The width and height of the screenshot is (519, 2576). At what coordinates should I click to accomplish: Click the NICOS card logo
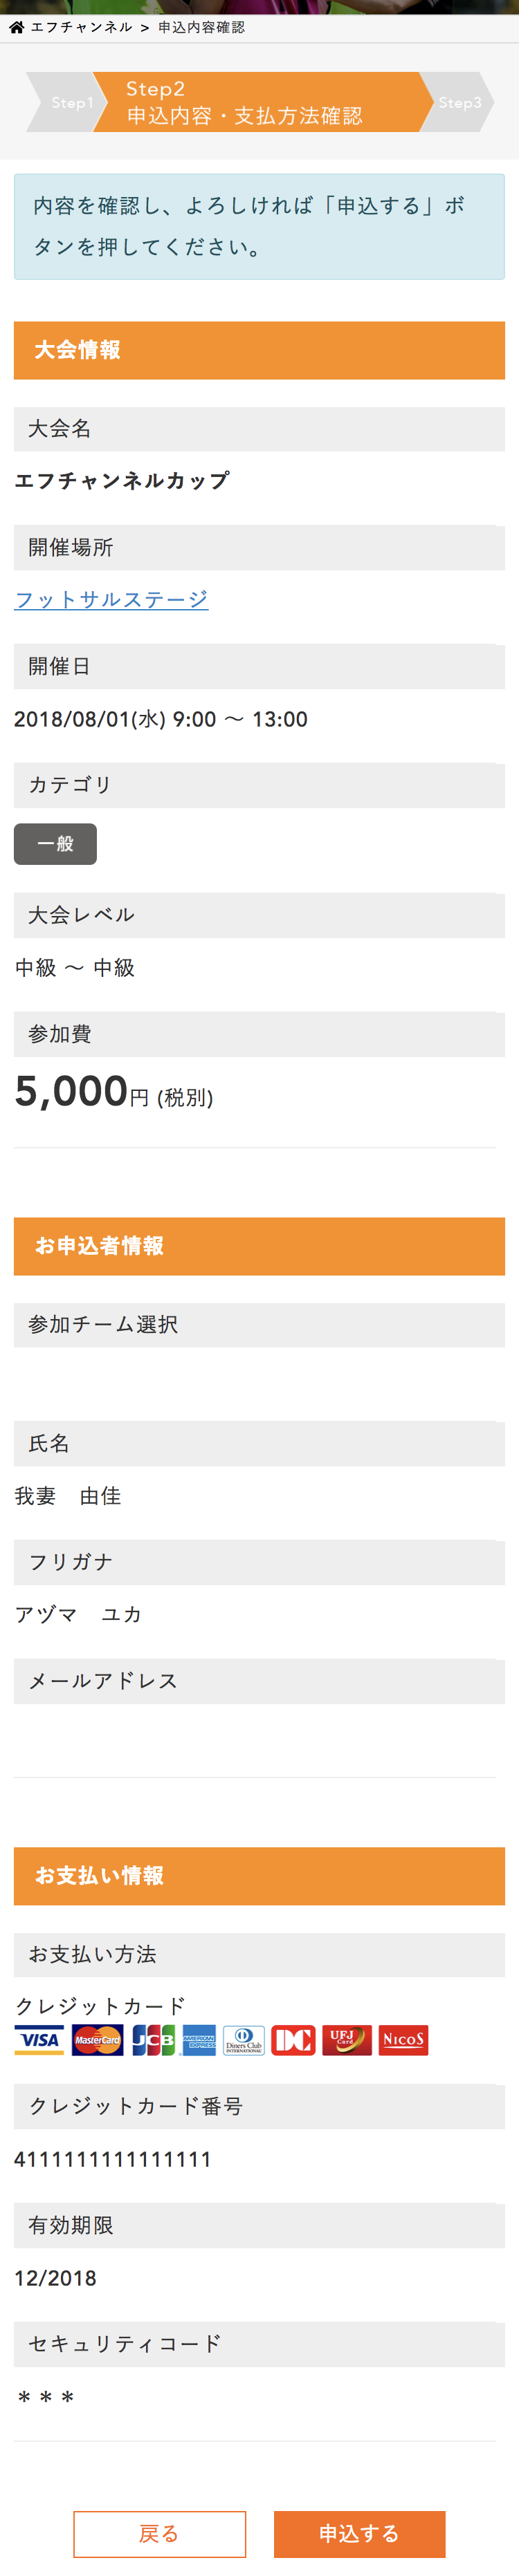click(x=403, y=2040)
